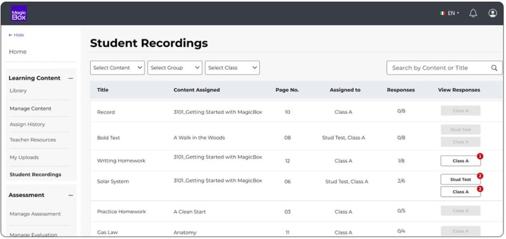Open the EN language selector
This screenshot has width=506, height=239.
pyautogui.click(x=449, y=13)
